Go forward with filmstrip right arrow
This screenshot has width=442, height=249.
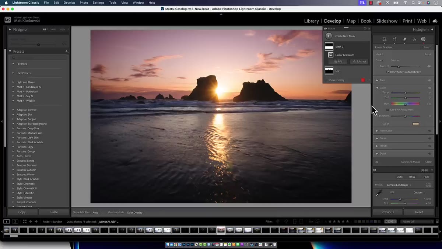coord(36,221)
